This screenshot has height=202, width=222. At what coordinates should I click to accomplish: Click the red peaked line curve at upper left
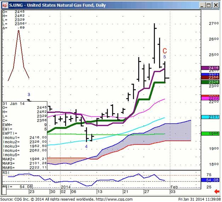[x=18, y=56]
